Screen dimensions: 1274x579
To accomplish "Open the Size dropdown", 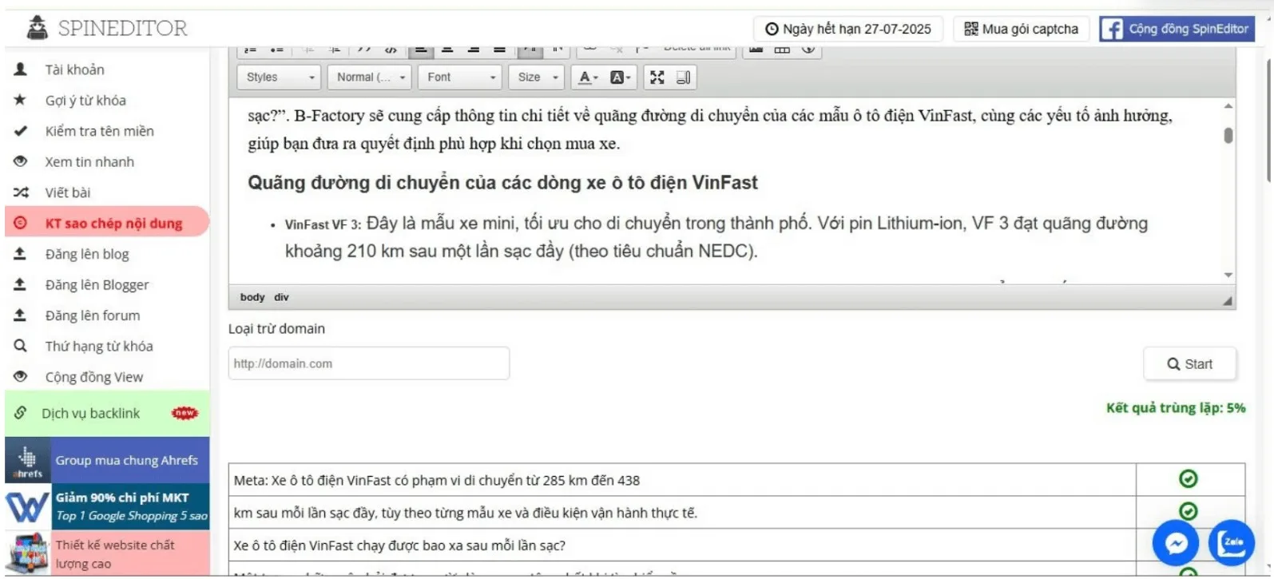I will point(537,77).
